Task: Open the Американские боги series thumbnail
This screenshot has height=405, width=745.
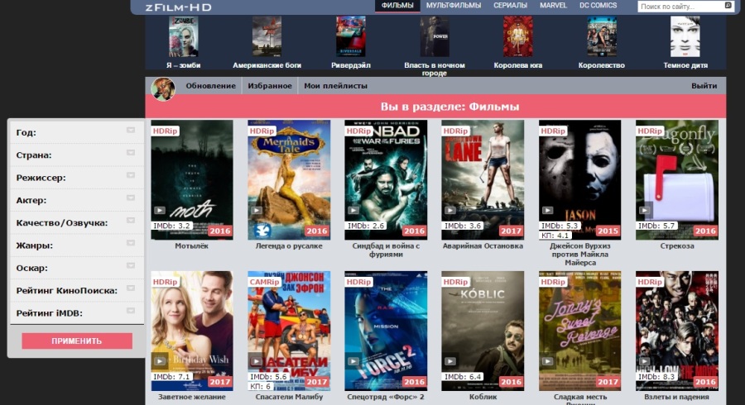Action: pos(267,36)
